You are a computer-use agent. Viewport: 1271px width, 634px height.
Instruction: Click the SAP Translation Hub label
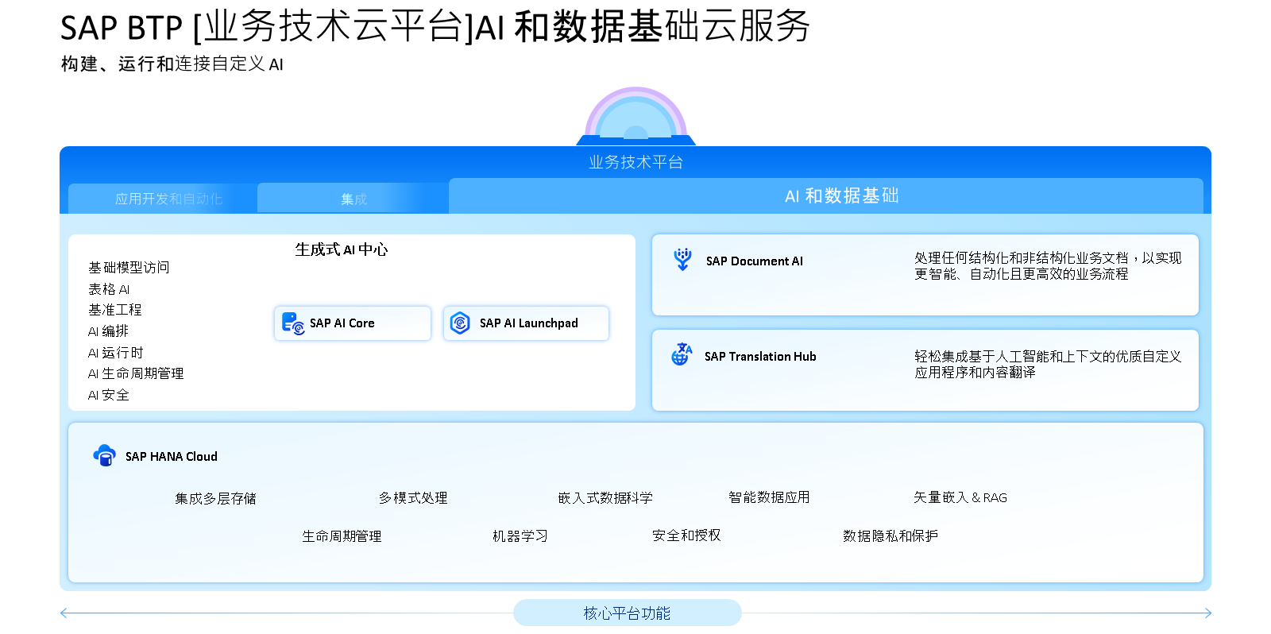(x=760, y=357)
